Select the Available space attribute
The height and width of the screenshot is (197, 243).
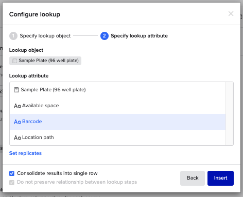coord(117,106)
